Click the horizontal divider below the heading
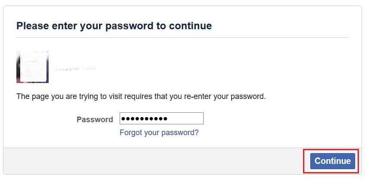This screenshot has width=371, height=185. point(182,37)
